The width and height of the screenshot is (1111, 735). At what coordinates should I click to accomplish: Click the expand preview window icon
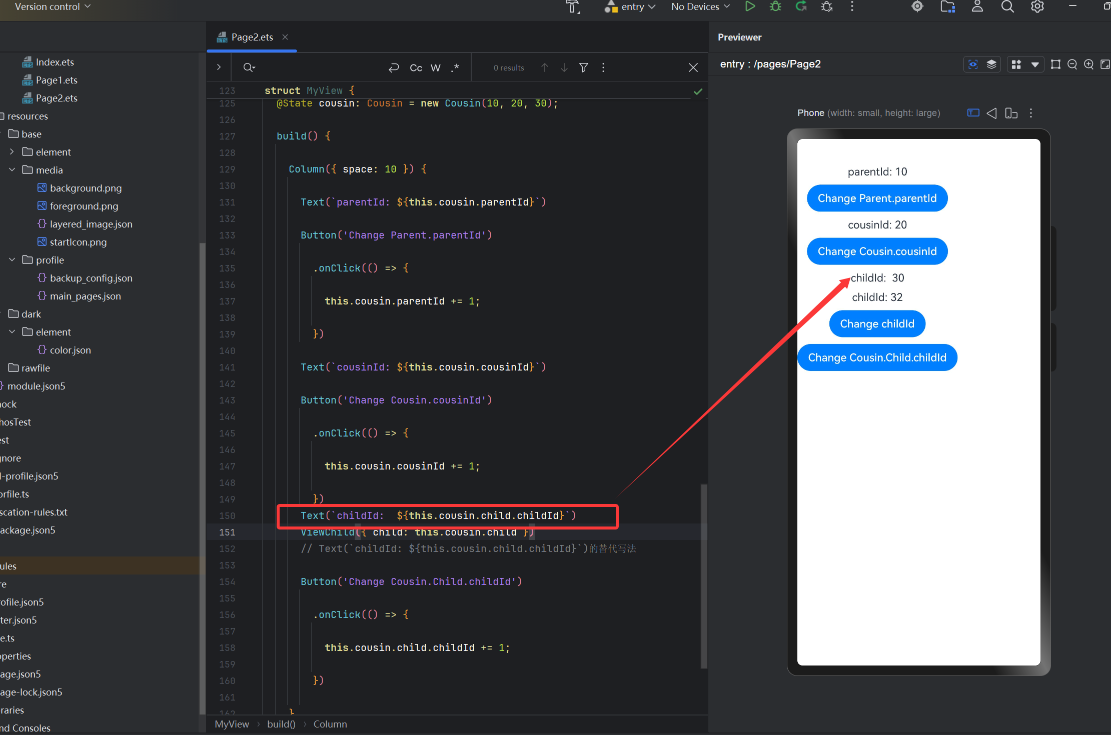coord(1105,64)
